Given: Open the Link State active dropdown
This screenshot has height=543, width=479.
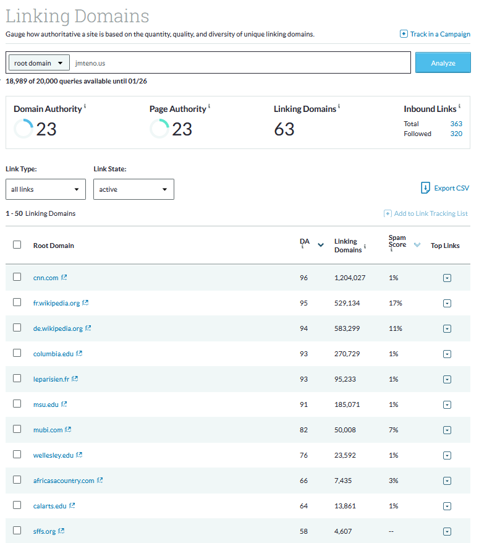Looking at the screenshot, I should pos(134,189).
